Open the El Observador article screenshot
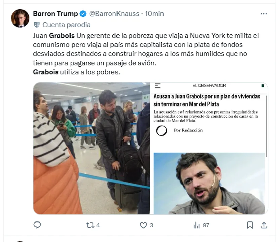Screen dimensions: 280x242 tap(209, 148)
